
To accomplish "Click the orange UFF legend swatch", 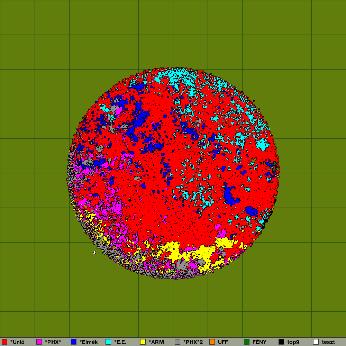I will point(212,342).
